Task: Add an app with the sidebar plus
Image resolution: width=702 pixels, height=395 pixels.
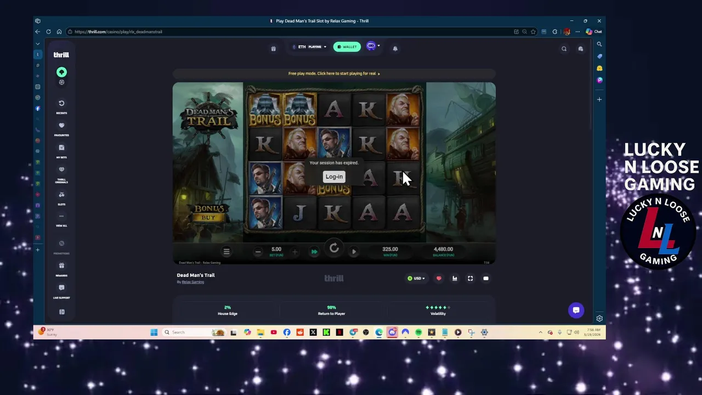Action: pos(599,99)
